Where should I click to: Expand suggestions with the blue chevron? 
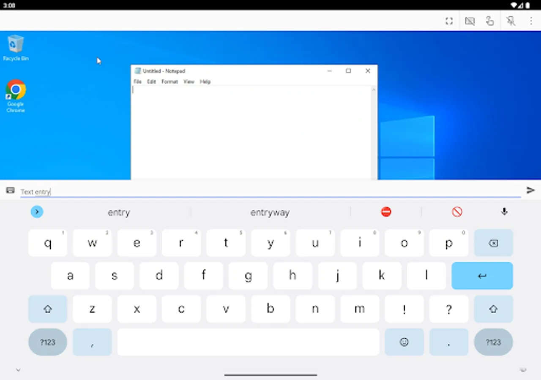[37, 212]
